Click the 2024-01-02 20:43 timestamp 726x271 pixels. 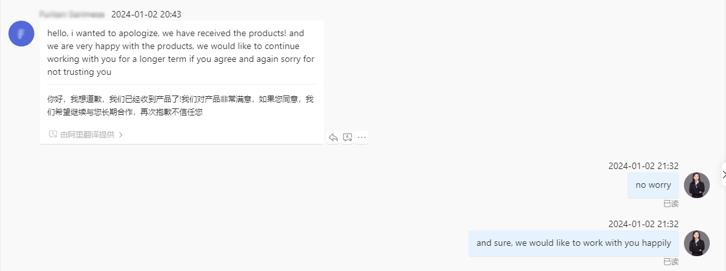tap(146, 14)
